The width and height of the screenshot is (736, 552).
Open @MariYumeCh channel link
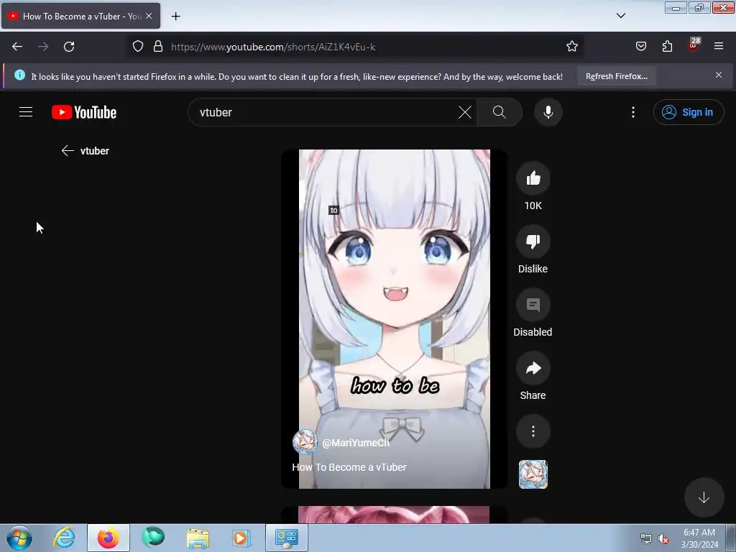[356, 443]
